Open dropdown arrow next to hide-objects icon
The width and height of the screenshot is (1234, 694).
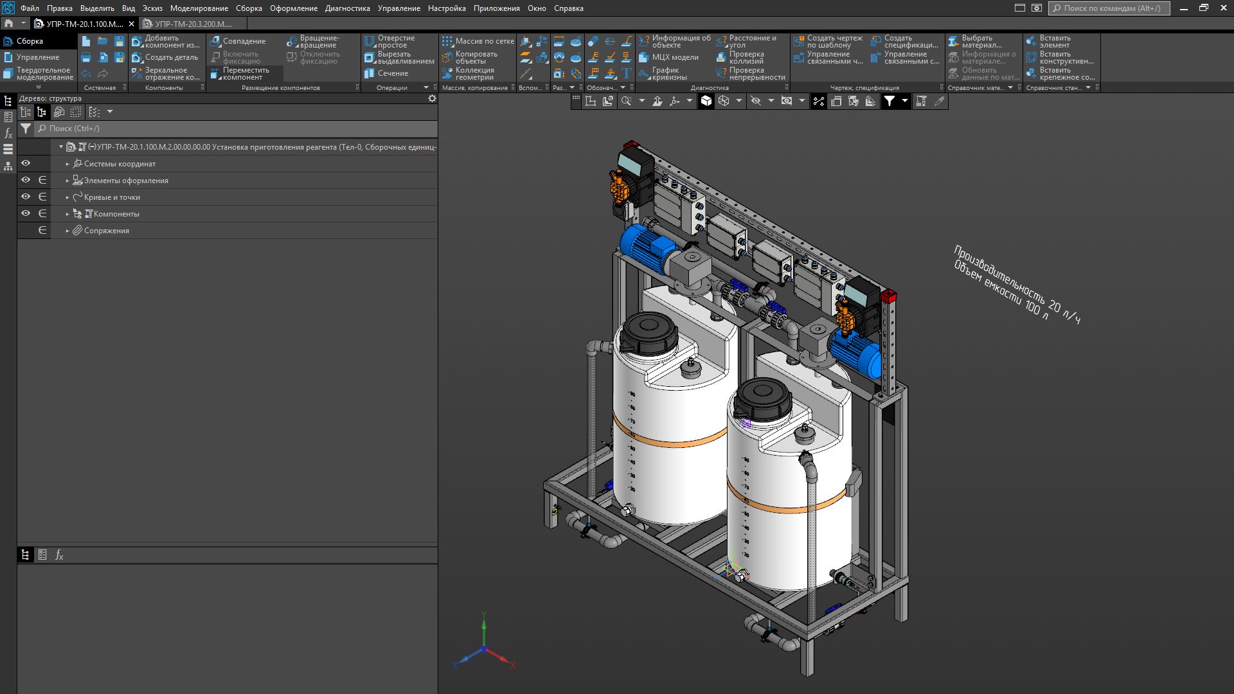click(770, 101)
